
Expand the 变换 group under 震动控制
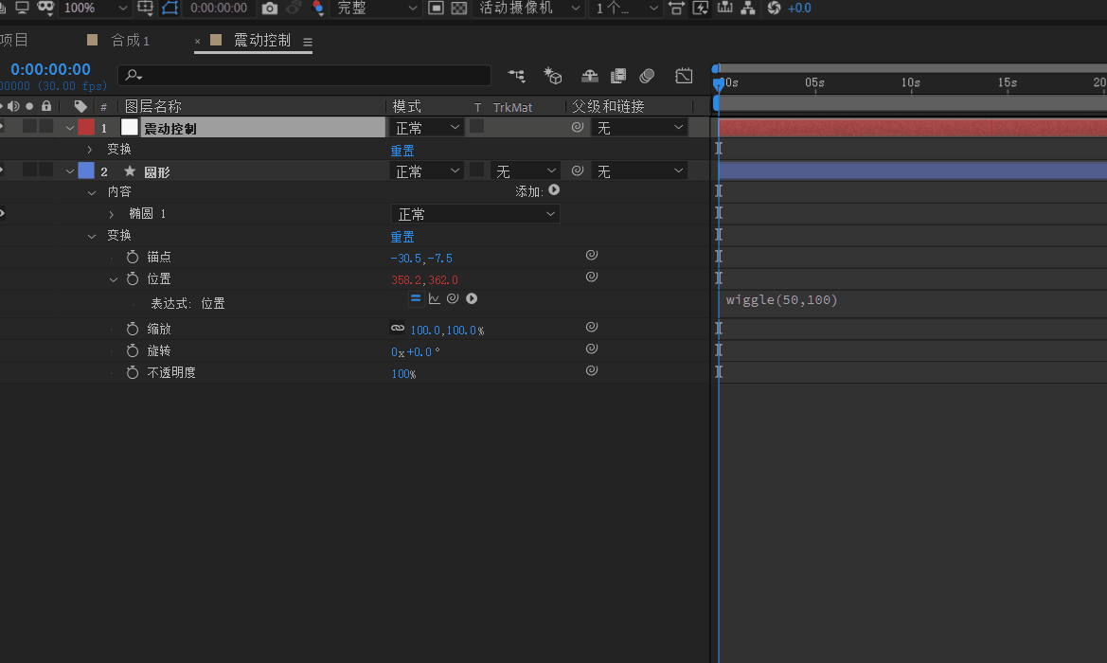coord(89,150)
